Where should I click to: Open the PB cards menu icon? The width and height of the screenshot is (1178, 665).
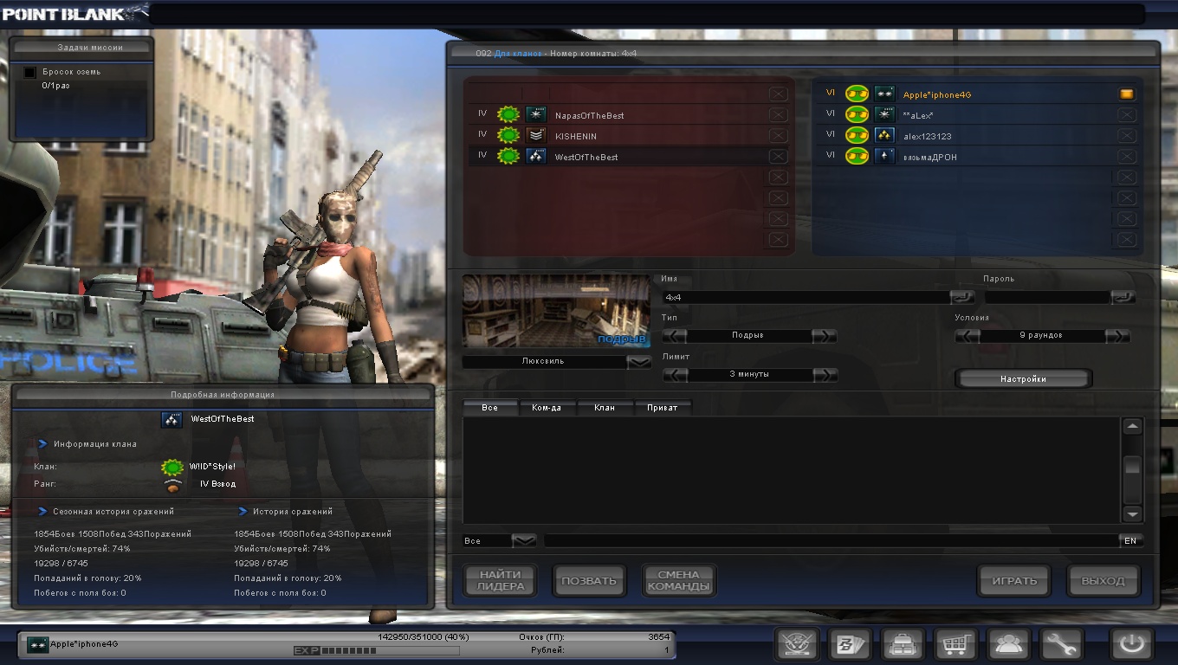pyautogui.click(x=848, y=645)
